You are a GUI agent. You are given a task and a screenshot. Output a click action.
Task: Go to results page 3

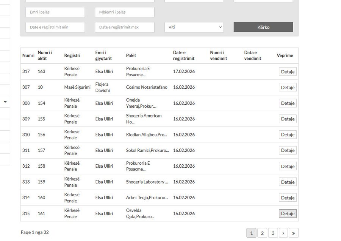273,233
